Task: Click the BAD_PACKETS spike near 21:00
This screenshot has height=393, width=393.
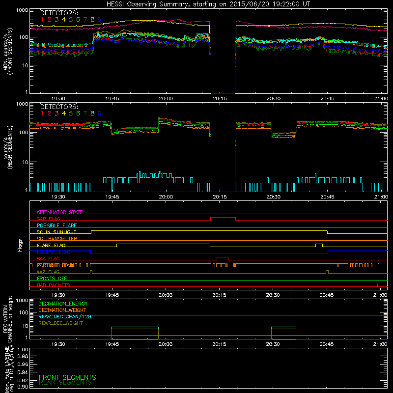Action: tap(378, 285)
